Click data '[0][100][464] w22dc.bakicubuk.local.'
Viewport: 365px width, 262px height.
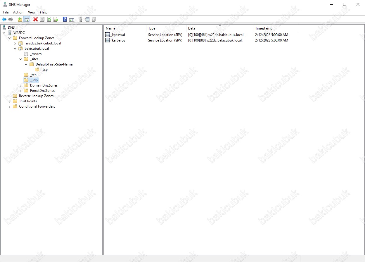point(216,35)
